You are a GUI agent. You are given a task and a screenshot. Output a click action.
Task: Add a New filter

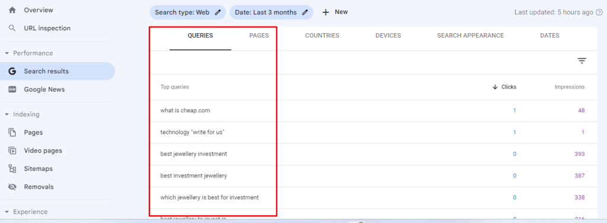336,12
